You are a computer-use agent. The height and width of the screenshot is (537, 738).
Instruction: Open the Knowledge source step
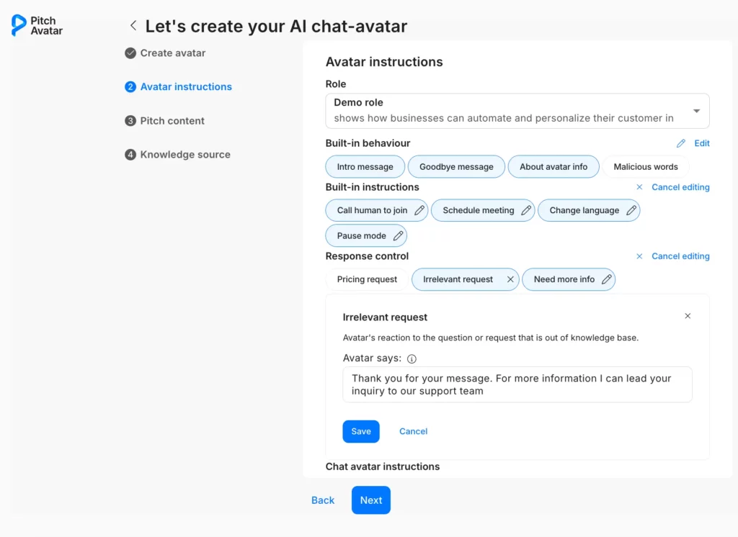185,155
